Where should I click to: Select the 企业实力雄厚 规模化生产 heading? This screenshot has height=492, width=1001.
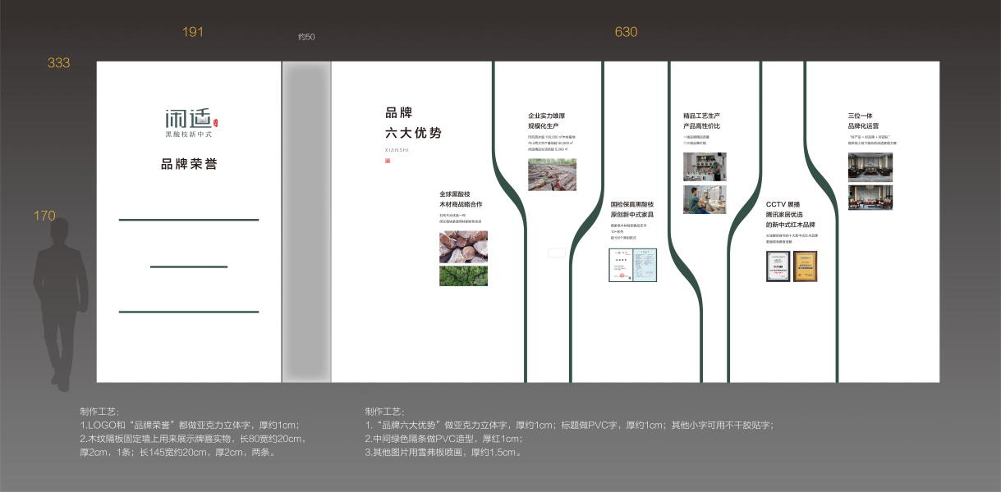[x=547, y=121]
